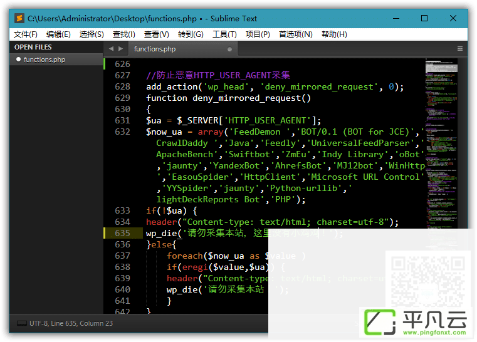The height and width of the screenshot is (342, 477).
Task: Click header call on line 634
Action: point(272,222)
